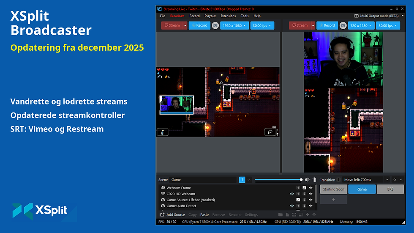
Task: Adjust the master volume slider
Action: [278, 180]
